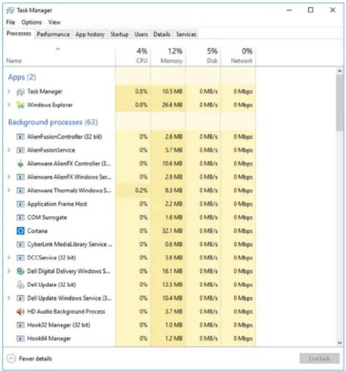The height and width of the screenshot is (371, 346).
Task: Switch to the Users tab
Action: pyautogui.click(x=141, y=34)
